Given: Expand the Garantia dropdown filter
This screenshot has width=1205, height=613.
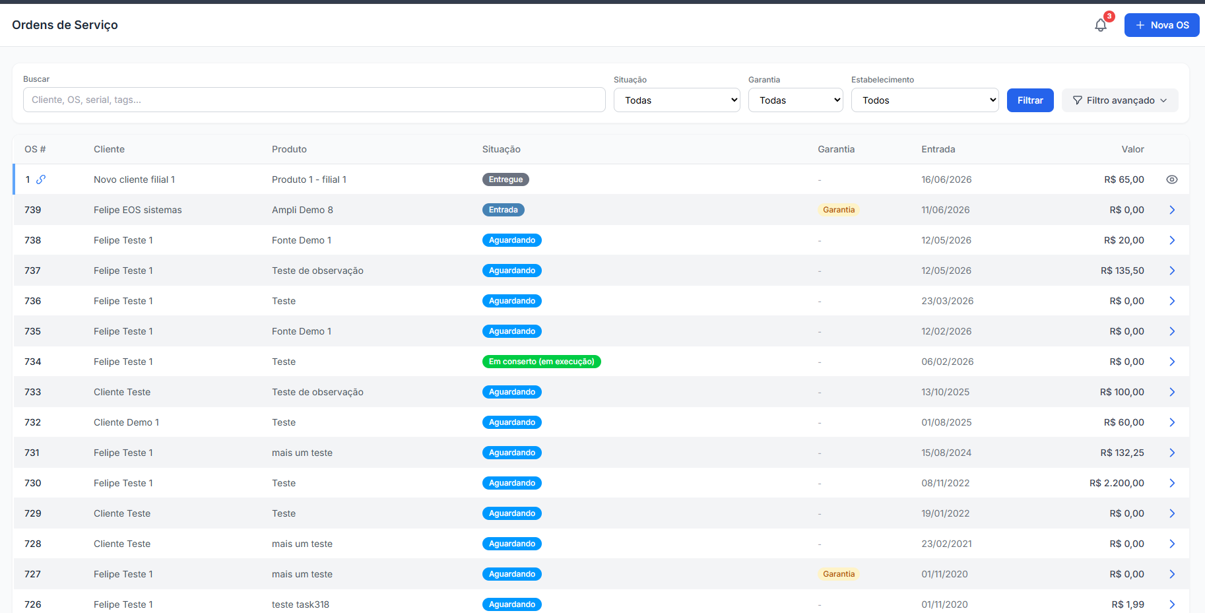Looking at the screenshot, I should [x=795, y=100].
